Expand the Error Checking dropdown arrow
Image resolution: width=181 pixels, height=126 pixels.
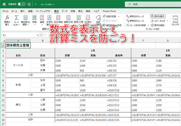coord(168,21)
